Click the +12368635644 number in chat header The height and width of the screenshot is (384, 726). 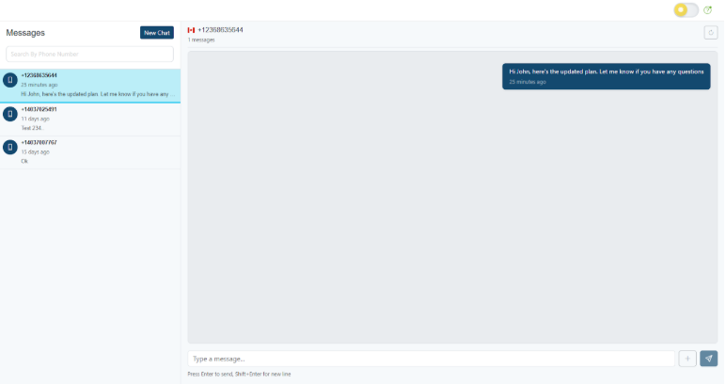(220, 30)
